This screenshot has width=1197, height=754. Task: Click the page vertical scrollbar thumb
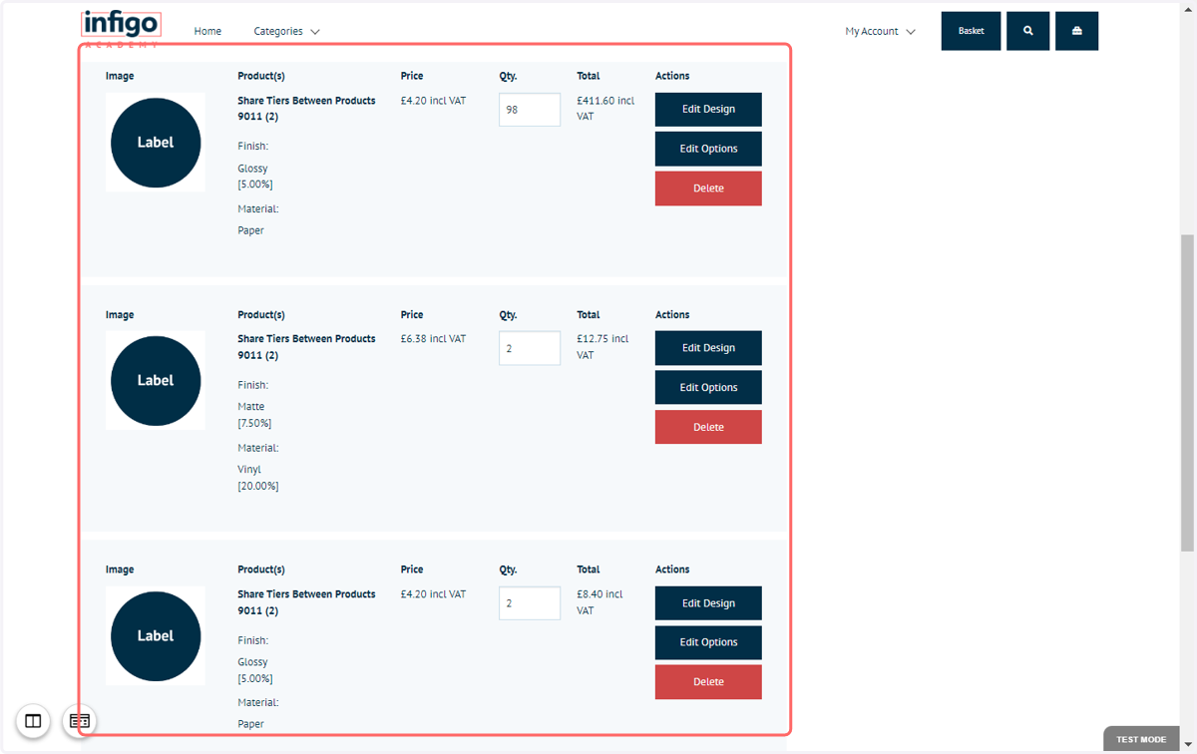coord(1187,393)
